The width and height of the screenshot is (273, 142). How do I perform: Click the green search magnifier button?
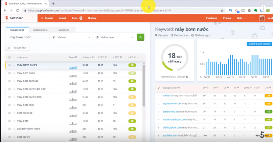click(x=141, y=37)
